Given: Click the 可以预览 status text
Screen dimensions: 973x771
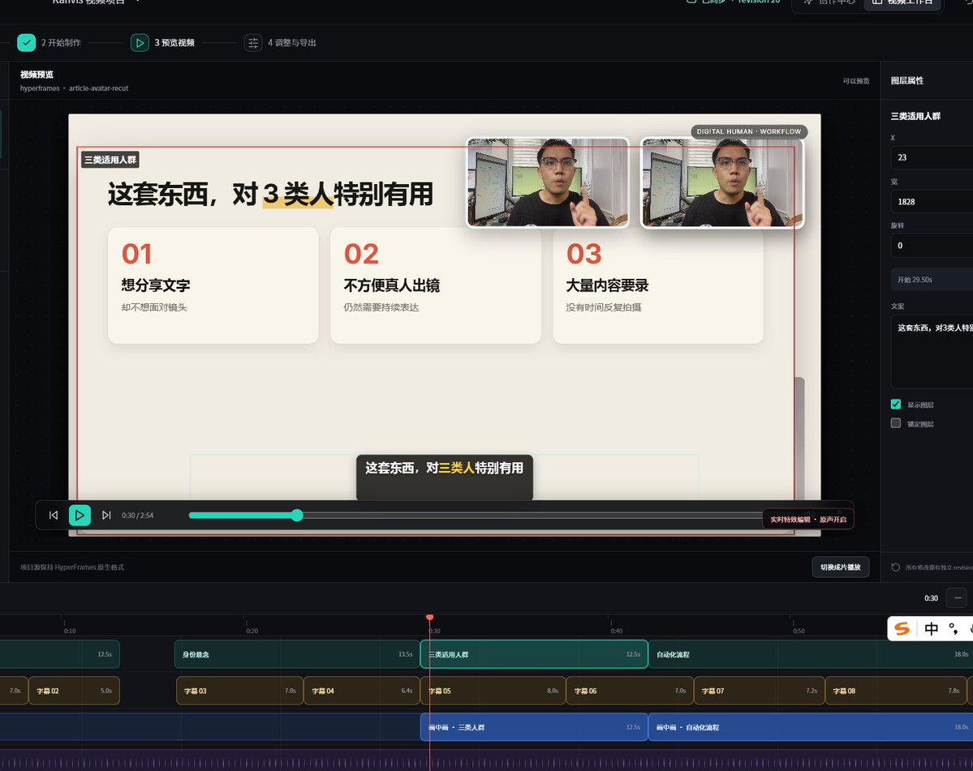Looking at the screenshot, I should (855, 81).
